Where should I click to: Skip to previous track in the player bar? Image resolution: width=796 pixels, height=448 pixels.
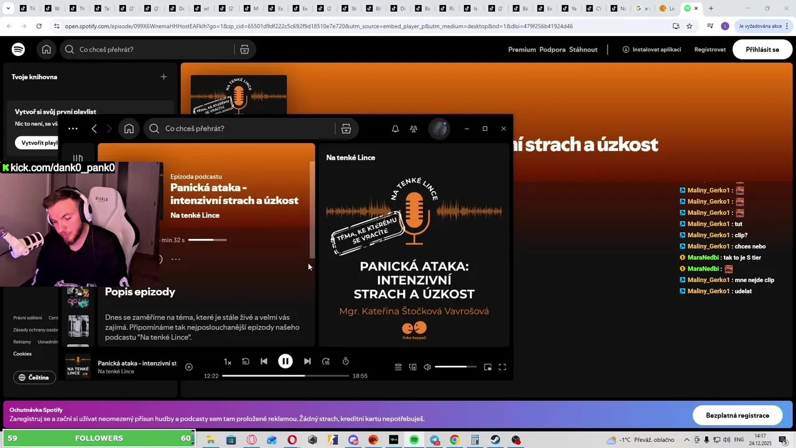click(x=264, y=361)
